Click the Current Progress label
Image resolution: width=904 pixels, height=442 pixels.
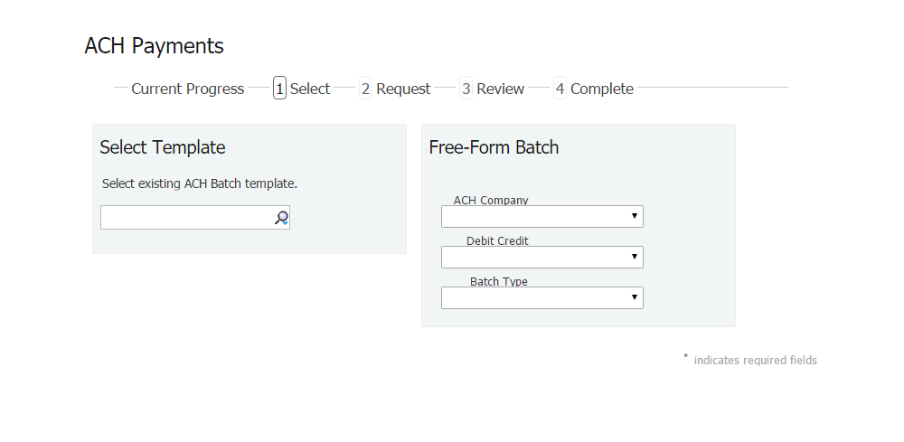tap(187, 89)
